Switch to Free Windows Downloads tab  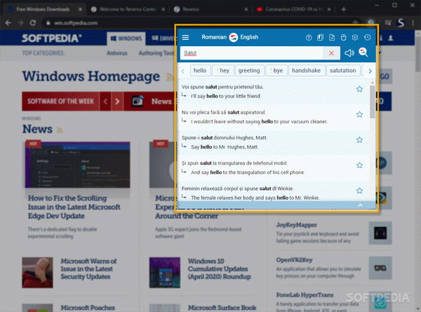pyautogui.click(x=43, y=9)
